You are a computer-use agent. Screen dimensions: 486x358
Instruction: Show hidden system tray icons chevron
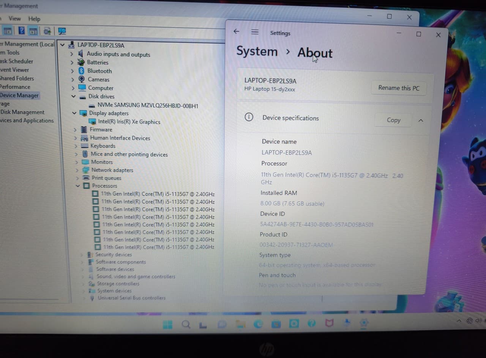[x=459, y=321]
